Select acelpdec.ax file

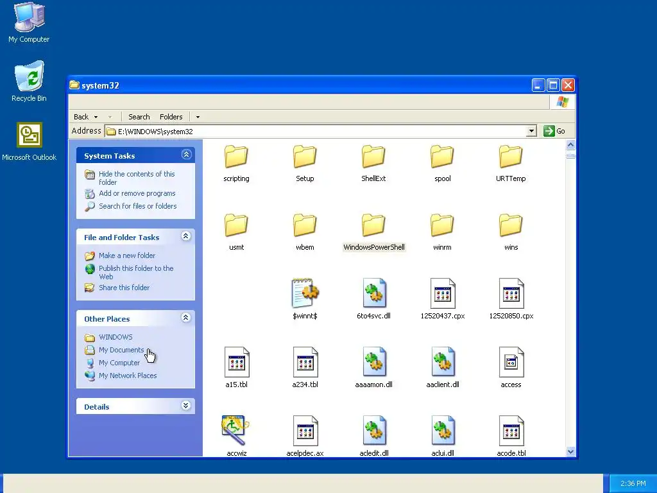tap(305, 436)
